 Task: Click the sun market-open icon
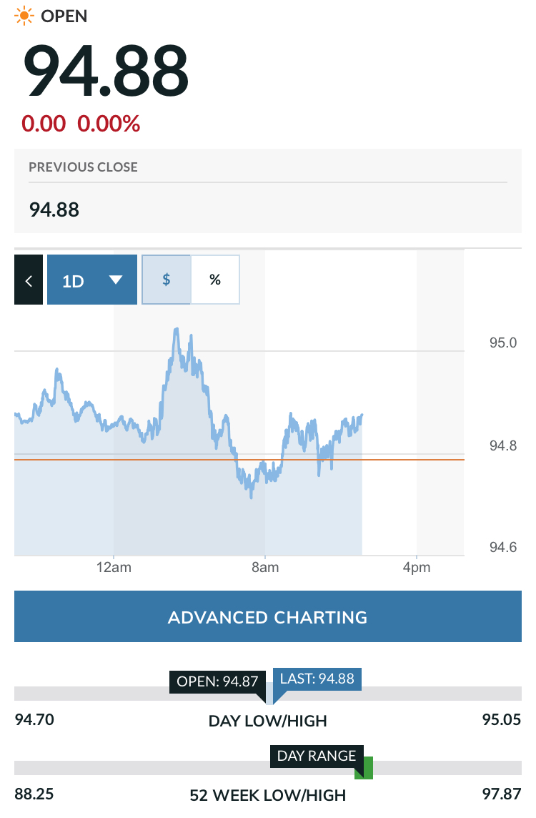[x=24, y=16]
